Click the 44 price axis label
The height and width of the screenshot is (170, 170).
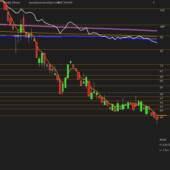pos(161,103)
